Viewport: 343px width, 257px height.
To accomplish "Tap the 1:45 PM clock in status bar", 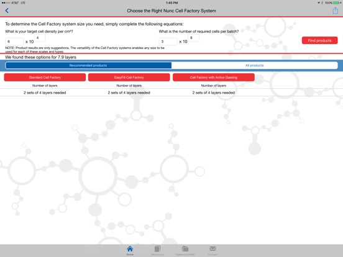I will (x=171, y=3).
